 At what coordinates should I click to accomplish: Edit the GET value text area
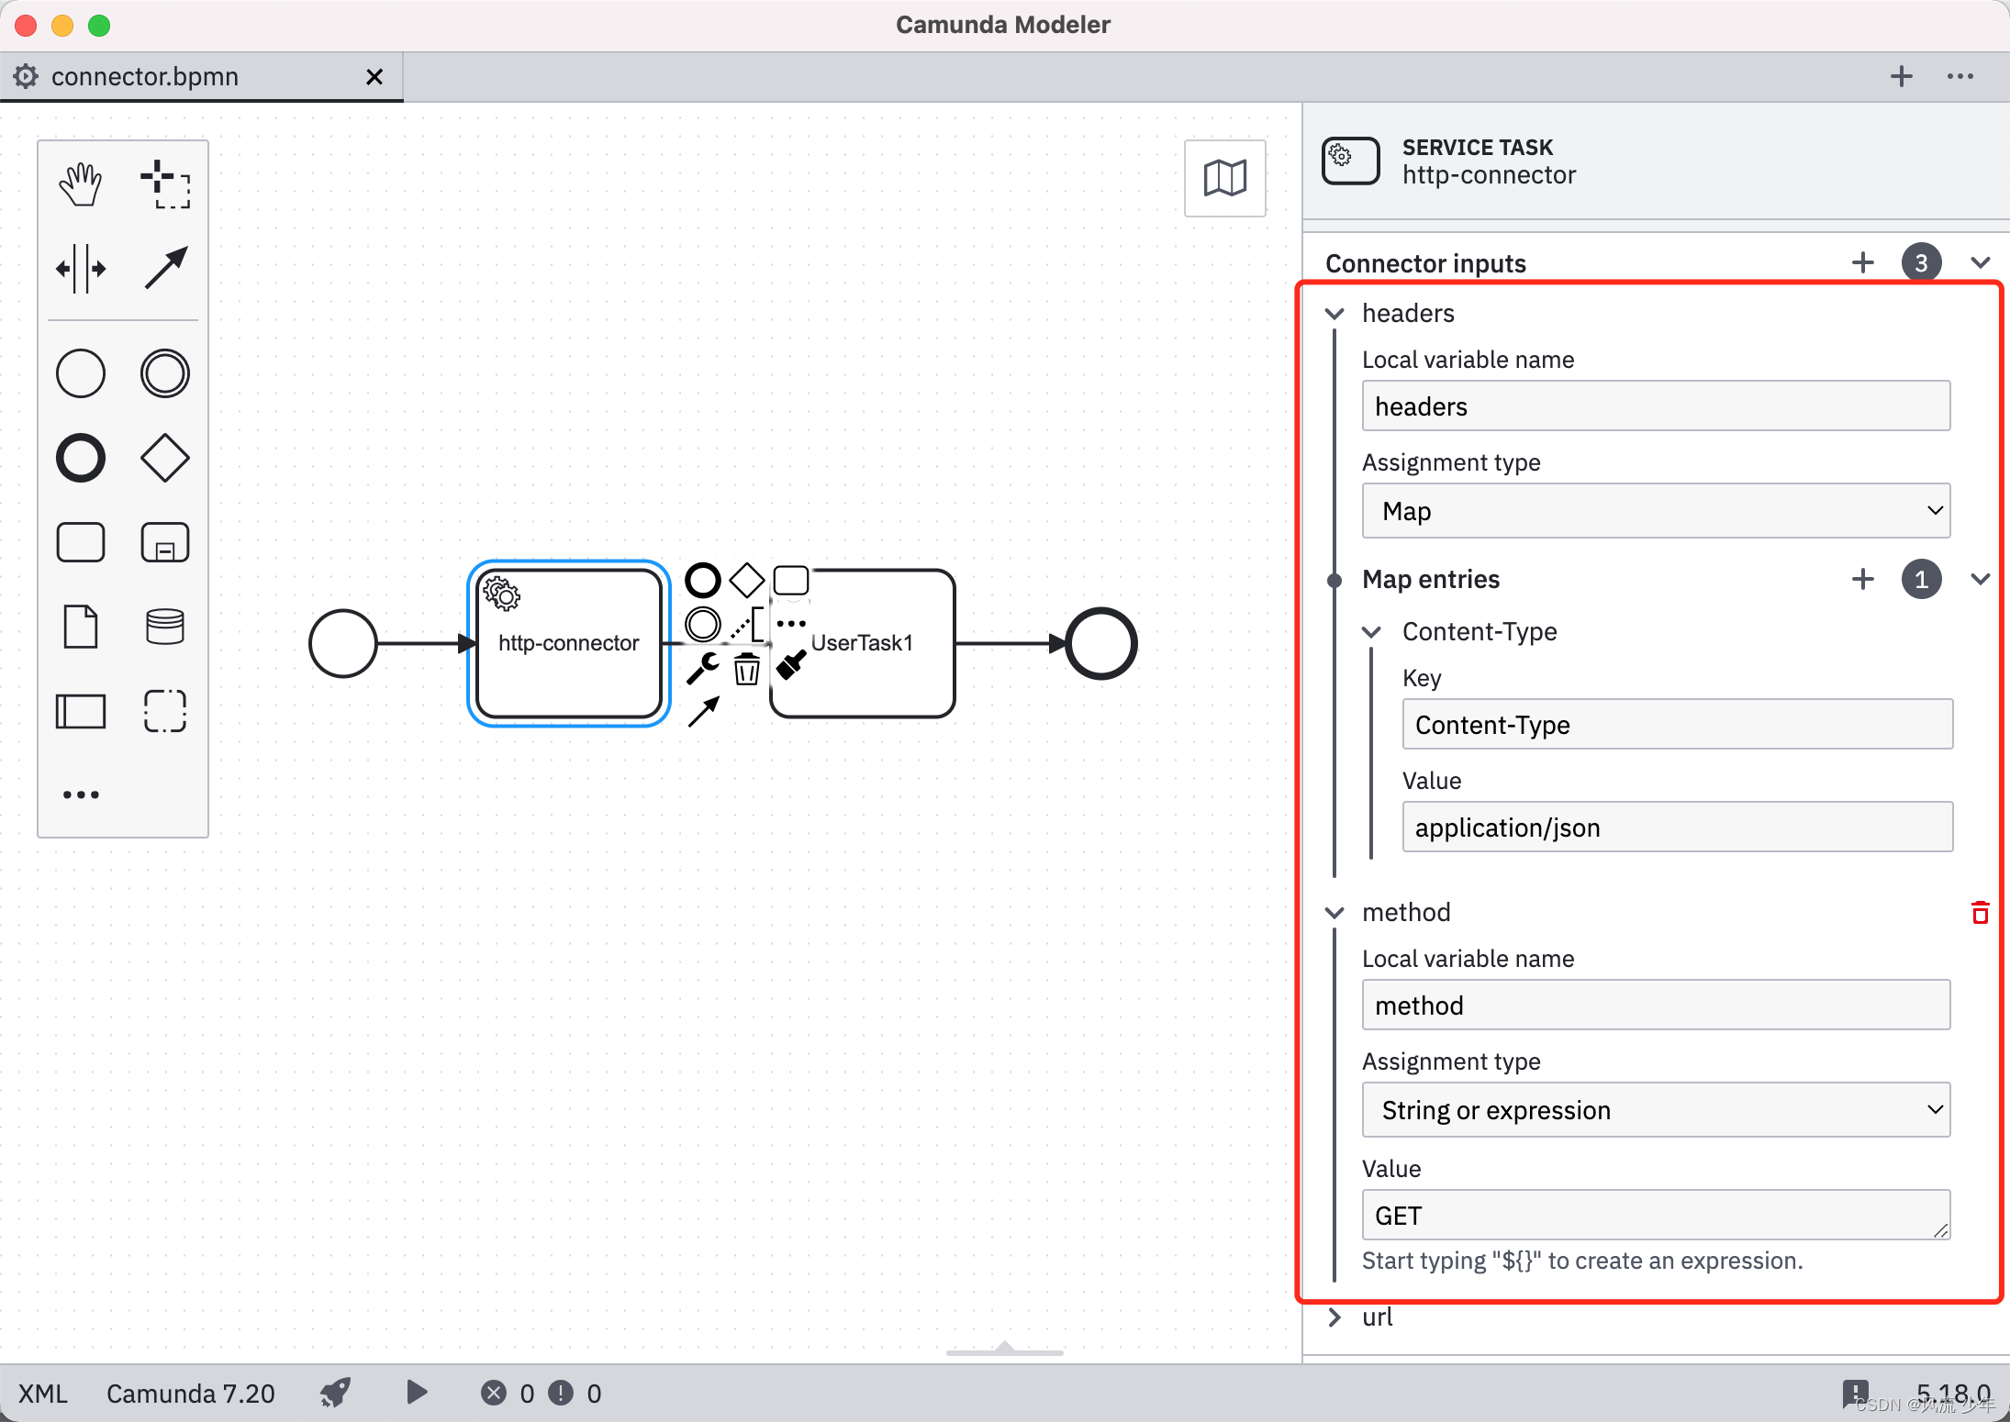coord(1656,1216)
